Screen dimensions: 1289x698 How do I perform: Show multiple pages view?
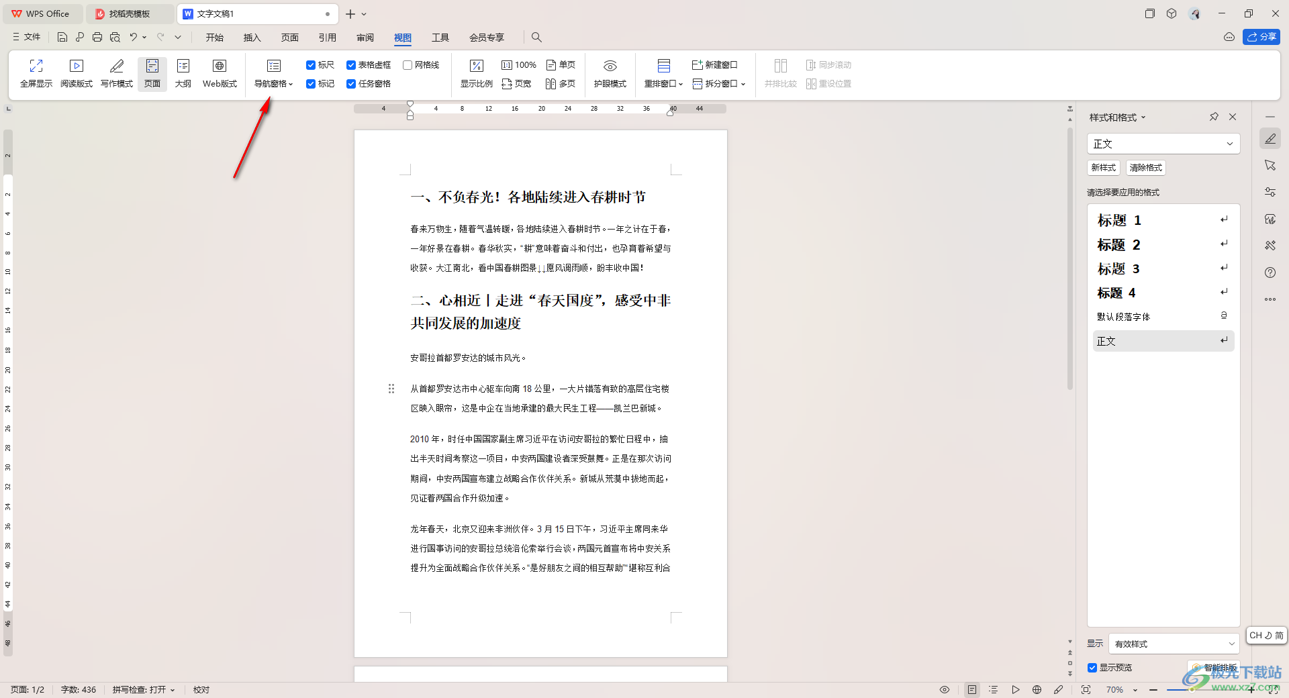[x=561, y=84]
